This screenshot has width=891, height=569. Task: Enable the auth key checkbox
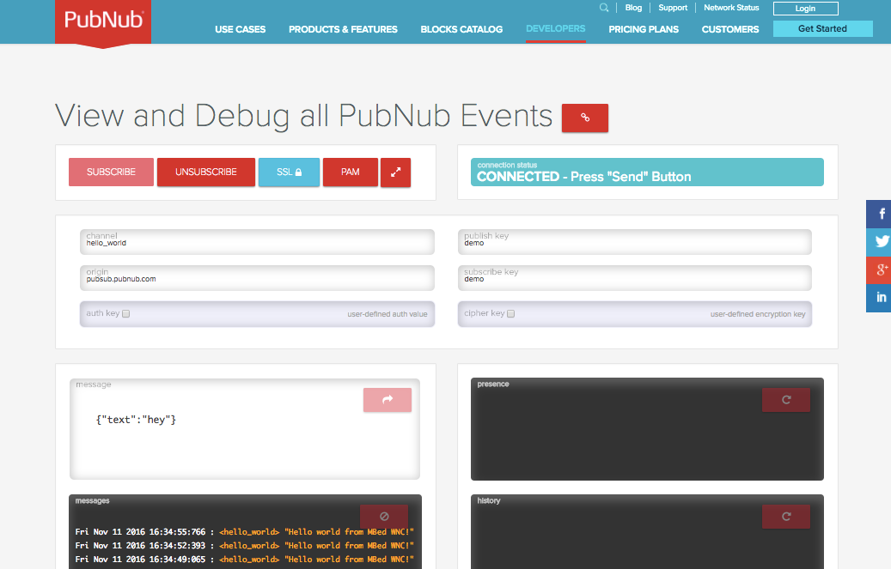click(x=126, y=314)
